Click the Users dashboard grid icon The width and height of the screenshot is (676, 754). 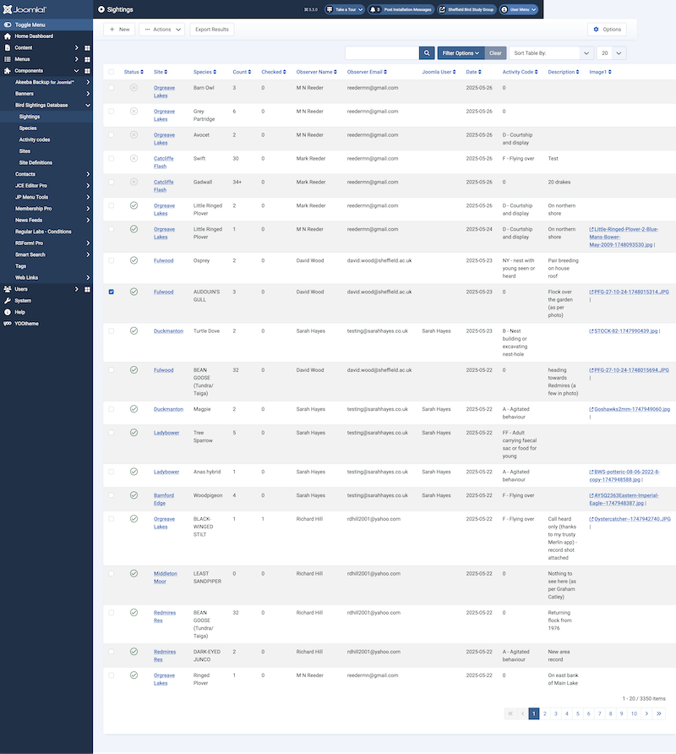point(87,289)
